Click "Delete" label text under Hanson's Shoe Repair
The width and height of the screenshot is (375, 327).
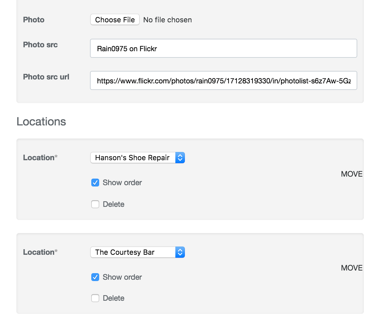114,204
